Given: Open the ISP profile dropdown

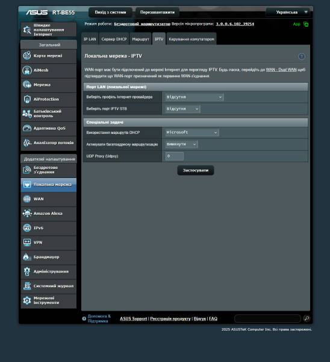Looking at the screenshot, I should (194, 97).
